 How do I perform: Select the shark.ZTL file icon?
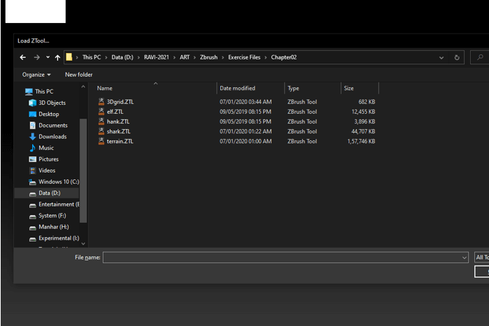pos(101,131)
